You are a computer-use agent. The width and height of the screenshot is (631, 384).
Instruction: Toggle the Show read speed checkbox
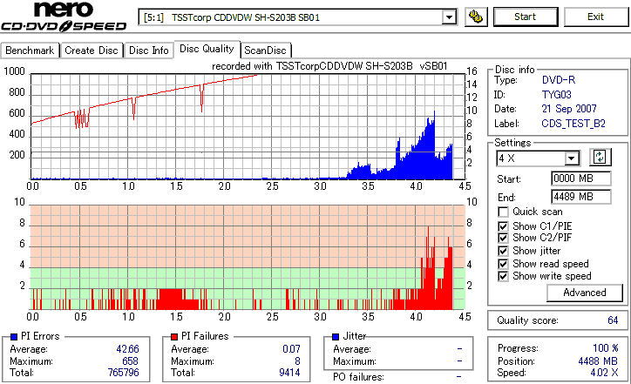click(503, 264)
